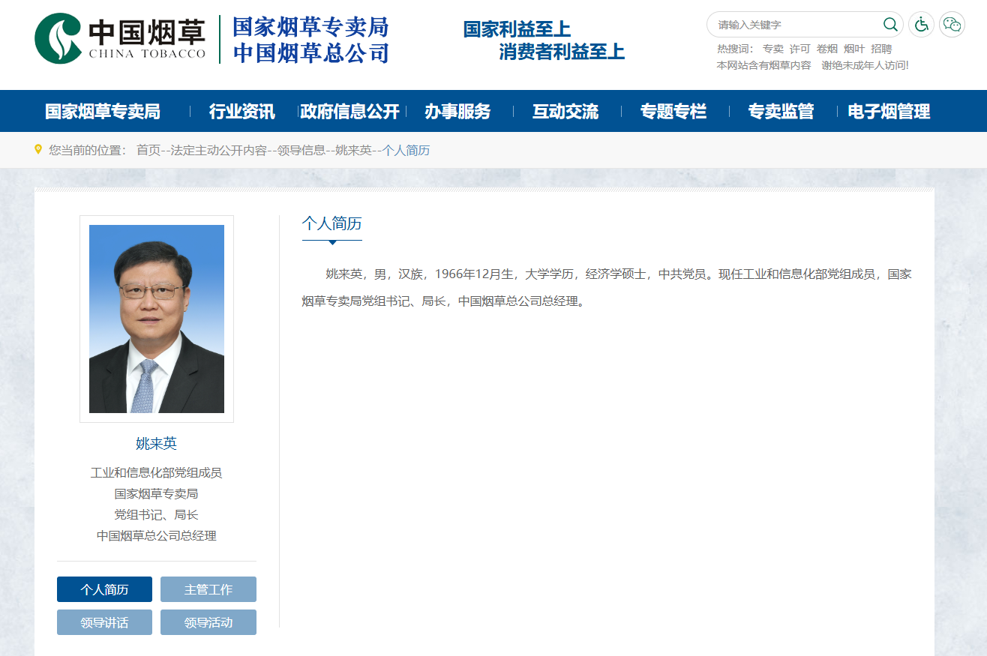The height and width of the screenshot is (656, 987).
Task: Open the WeChat icon in header
Action: click(x=952, y=25)
